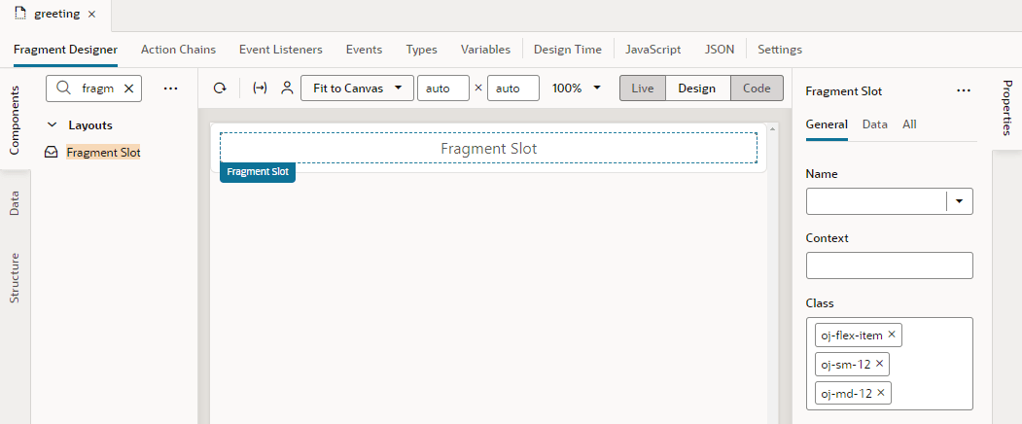
Task: Remove the oj-md-12 class
Action: coord(881,393)
